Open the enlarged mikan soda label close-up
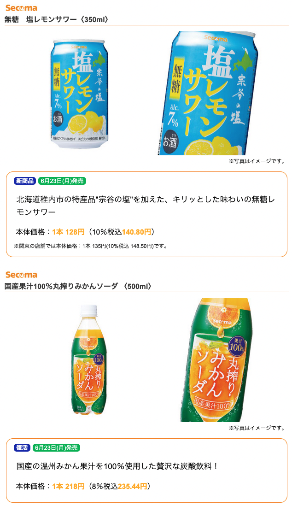 click(217, 360)
